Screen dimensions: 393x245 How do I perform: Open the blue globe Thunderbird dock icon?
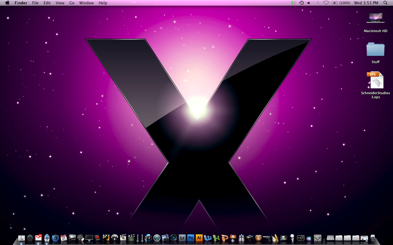tap(55, 238)
